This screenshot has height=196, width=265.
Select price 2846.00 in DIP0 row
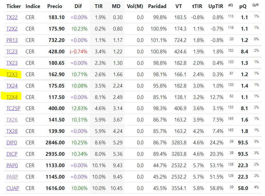coord(55,143)
